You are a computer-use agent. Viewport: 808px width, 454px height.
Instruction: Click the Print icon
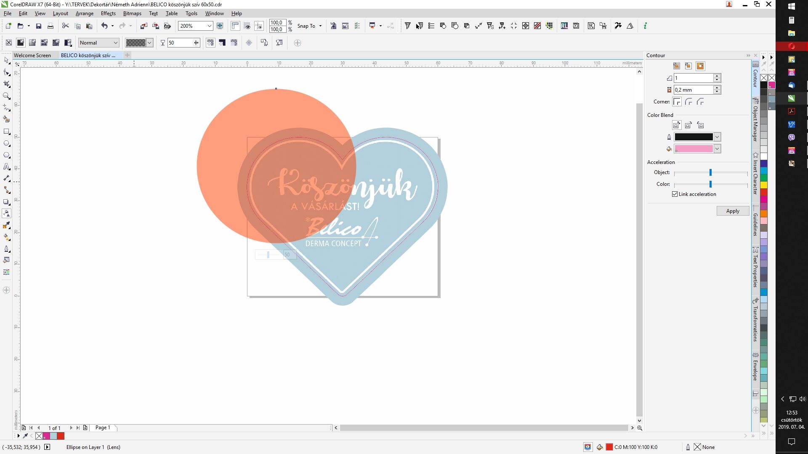pos(50,26)
